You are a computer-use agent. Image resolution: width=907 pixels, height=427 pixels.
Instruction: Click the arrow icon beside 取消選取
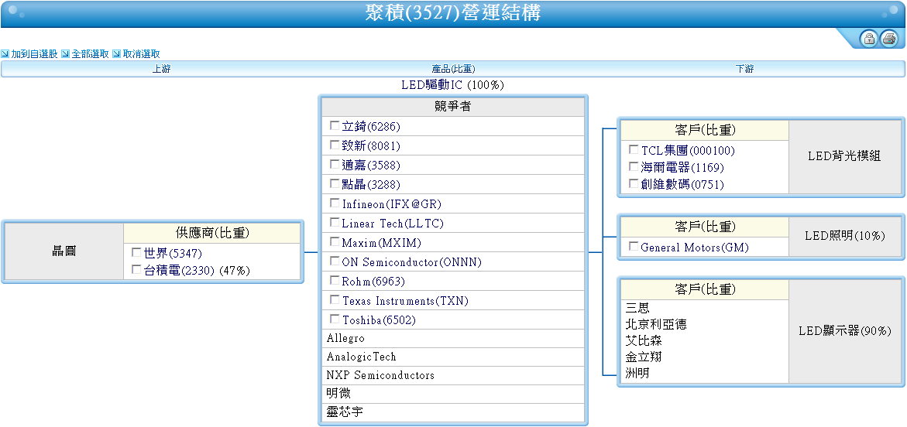click(x=116, y=53)
